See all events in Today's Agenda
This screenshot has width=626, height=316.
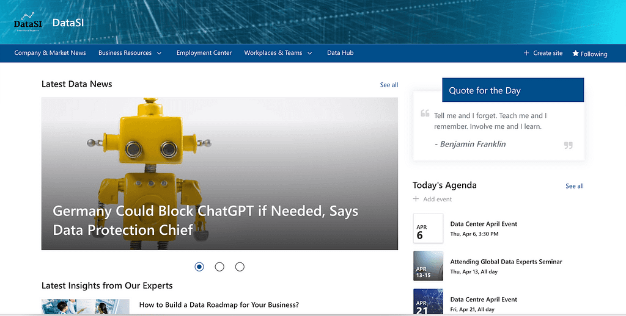[x=575, y=186]
